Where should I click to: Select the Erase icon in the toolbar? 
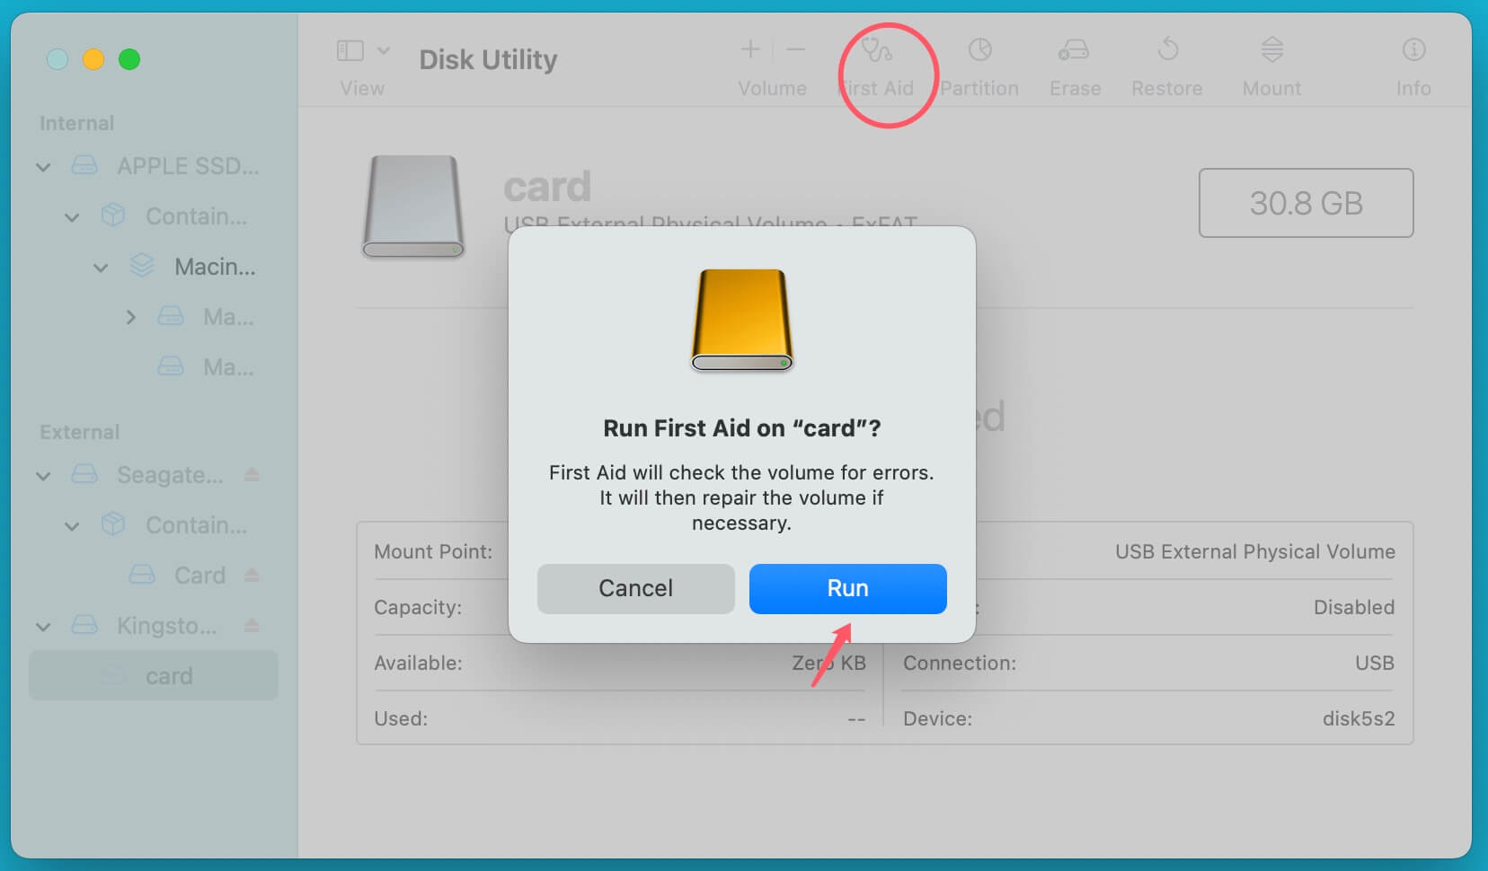click(1075, 51)
